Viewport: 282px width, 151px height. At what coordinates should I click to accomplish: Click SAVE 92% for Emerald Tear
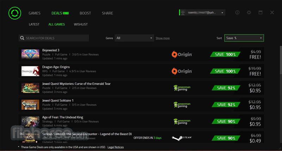point(226,88)
